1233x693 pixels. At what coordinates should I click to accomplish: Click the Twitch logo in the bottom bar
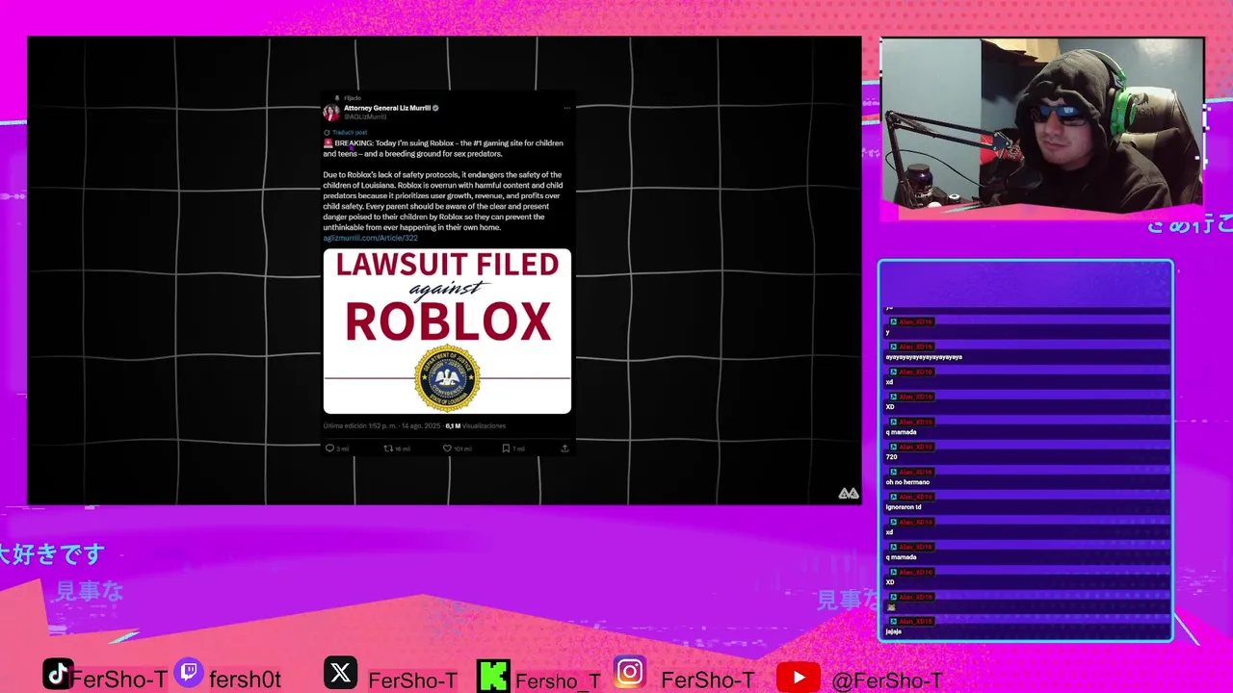[x=189, y=674]
